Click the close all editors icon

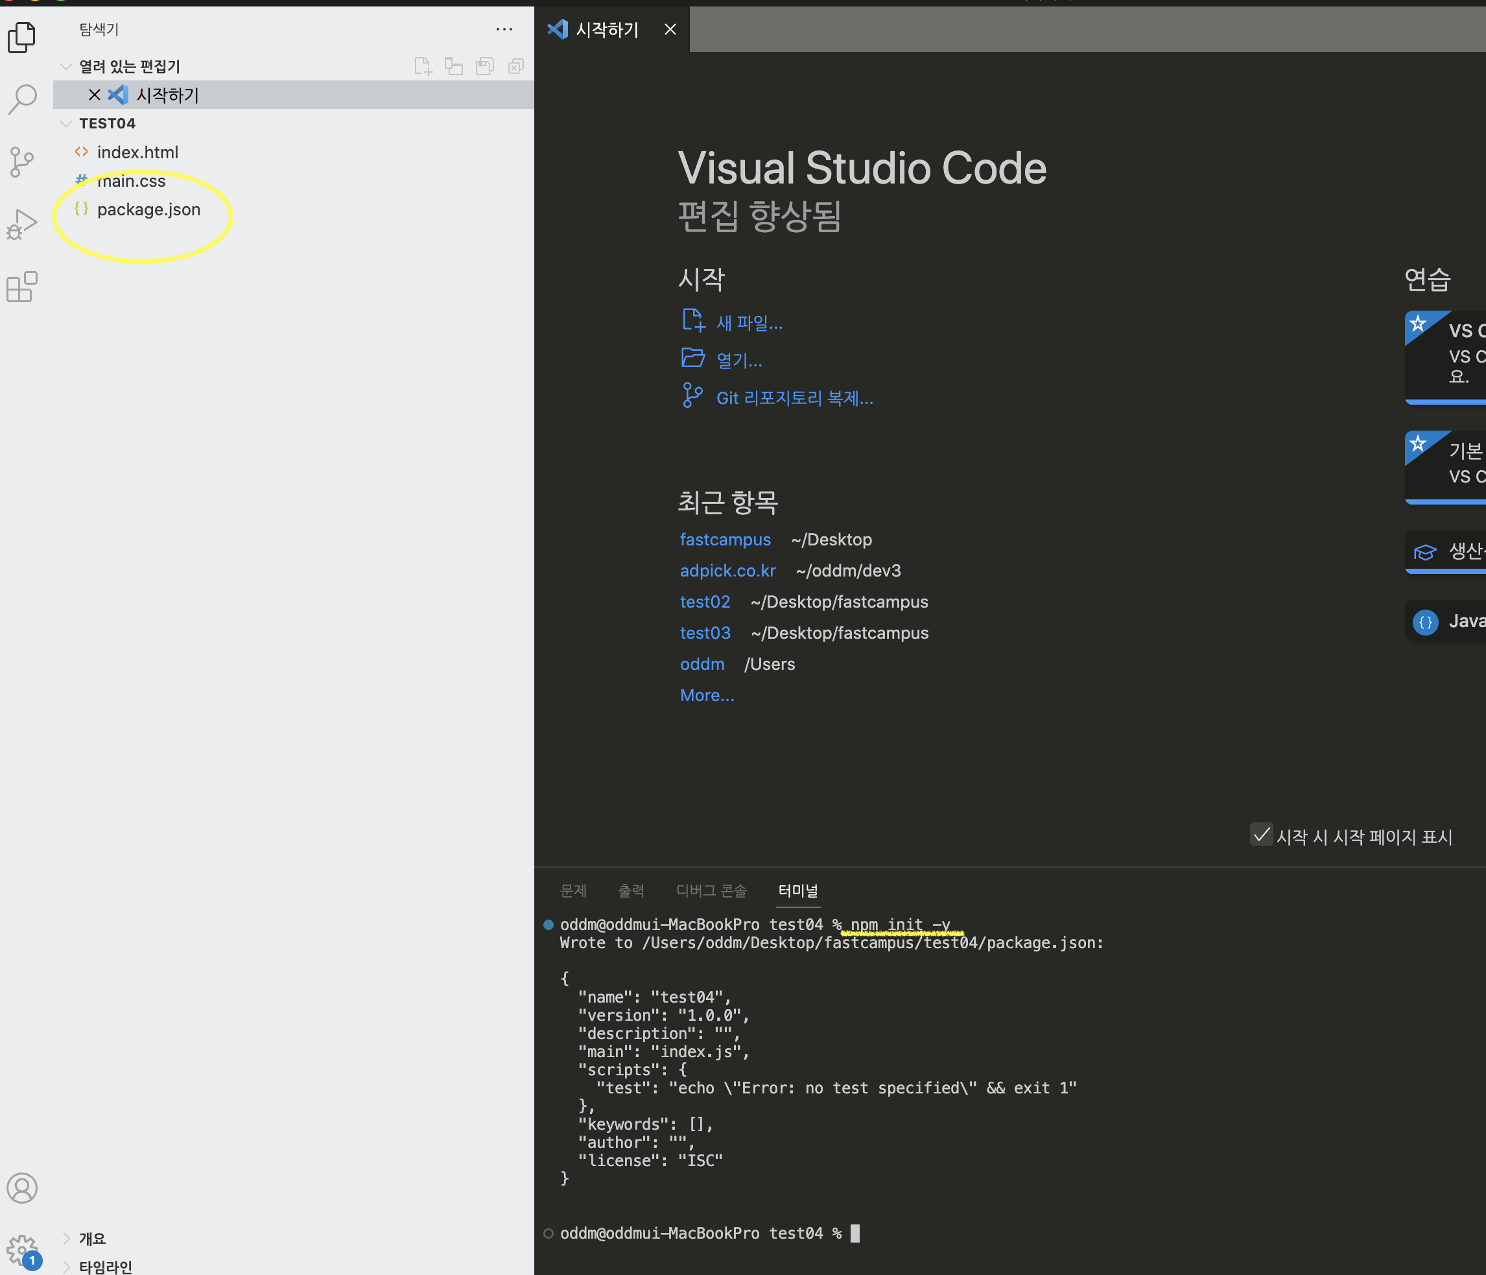(515, 67)
